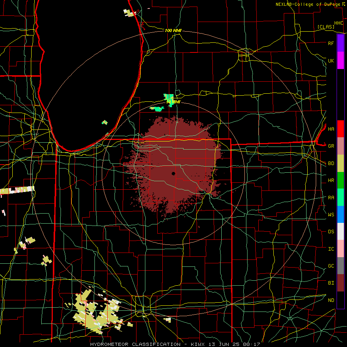Click the 'NEXLAB-College of DuPage' header text
Image resolution: width=347 pixels, height=347 pixels.
(x=308, y=4)
